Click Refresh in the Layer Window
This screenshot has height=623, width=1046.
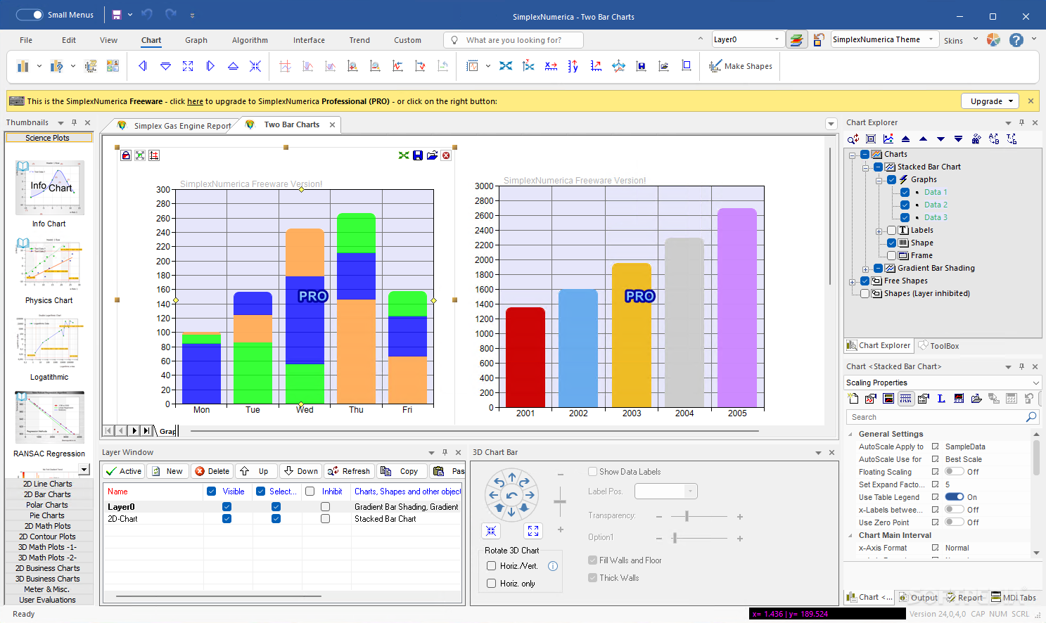[349, 471]
